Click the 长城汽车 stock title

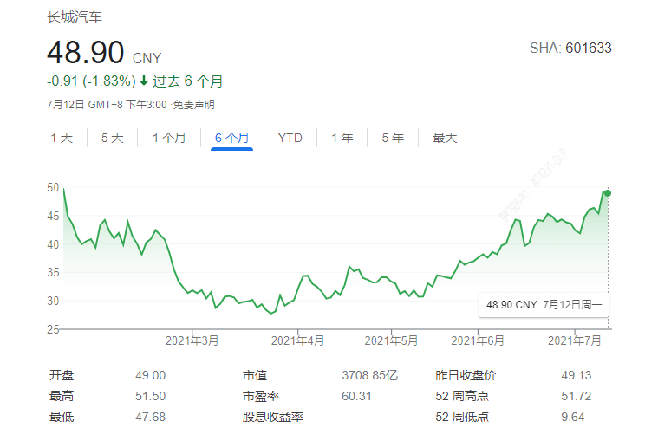[74, 17]
